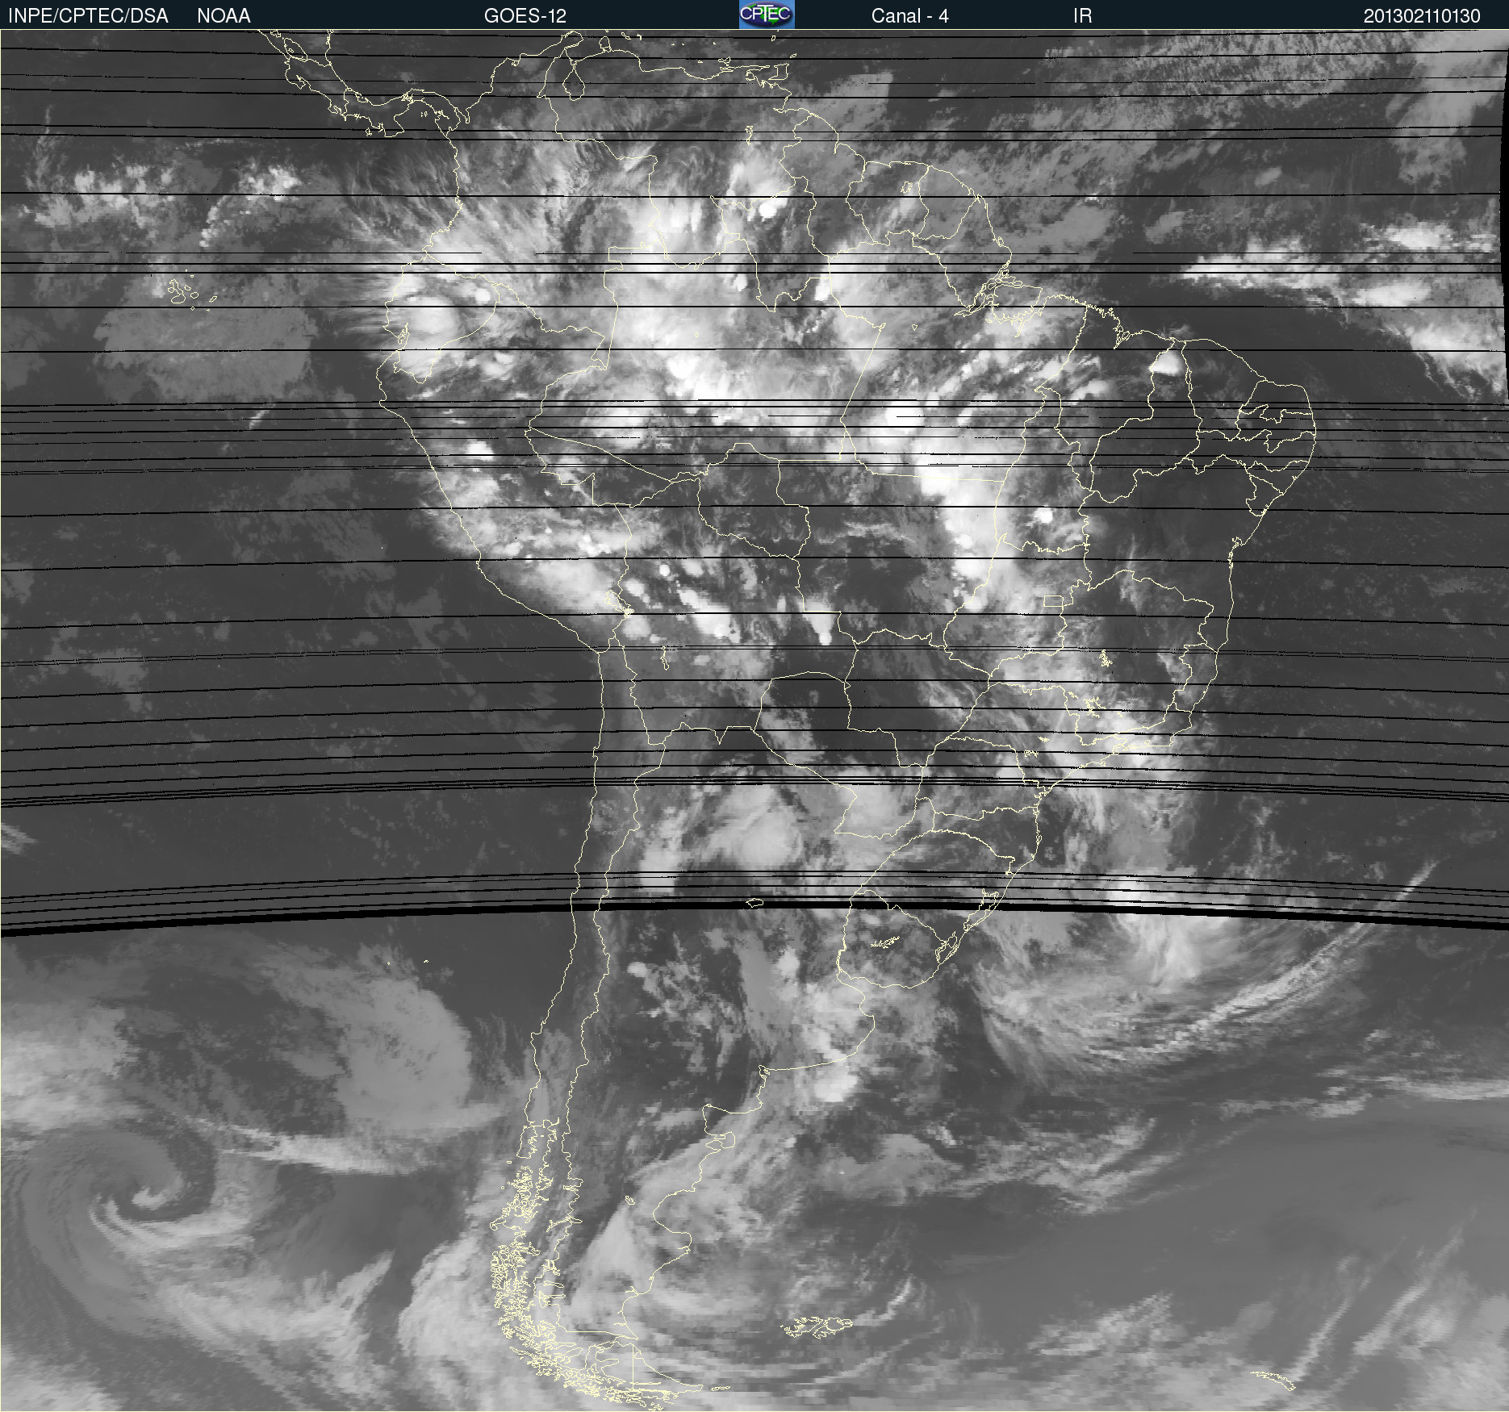Select the small Distrito Federal rectangle in Brazil
This screenshot has height=1412, width=1509.
pos(1053,601)
